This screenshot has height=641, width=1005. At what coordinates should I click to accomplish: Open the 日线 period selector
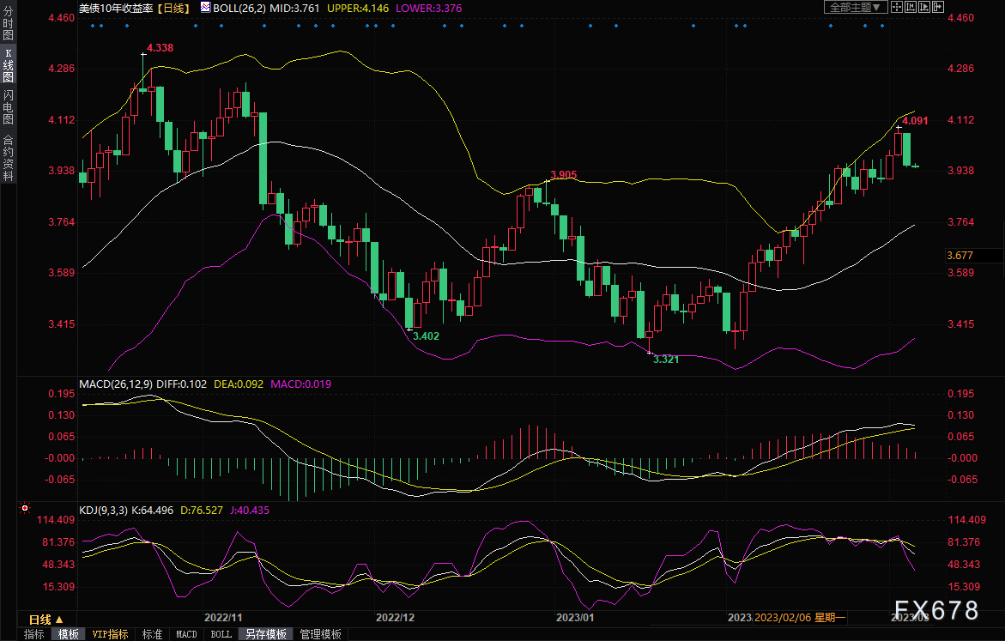[46, 620]
